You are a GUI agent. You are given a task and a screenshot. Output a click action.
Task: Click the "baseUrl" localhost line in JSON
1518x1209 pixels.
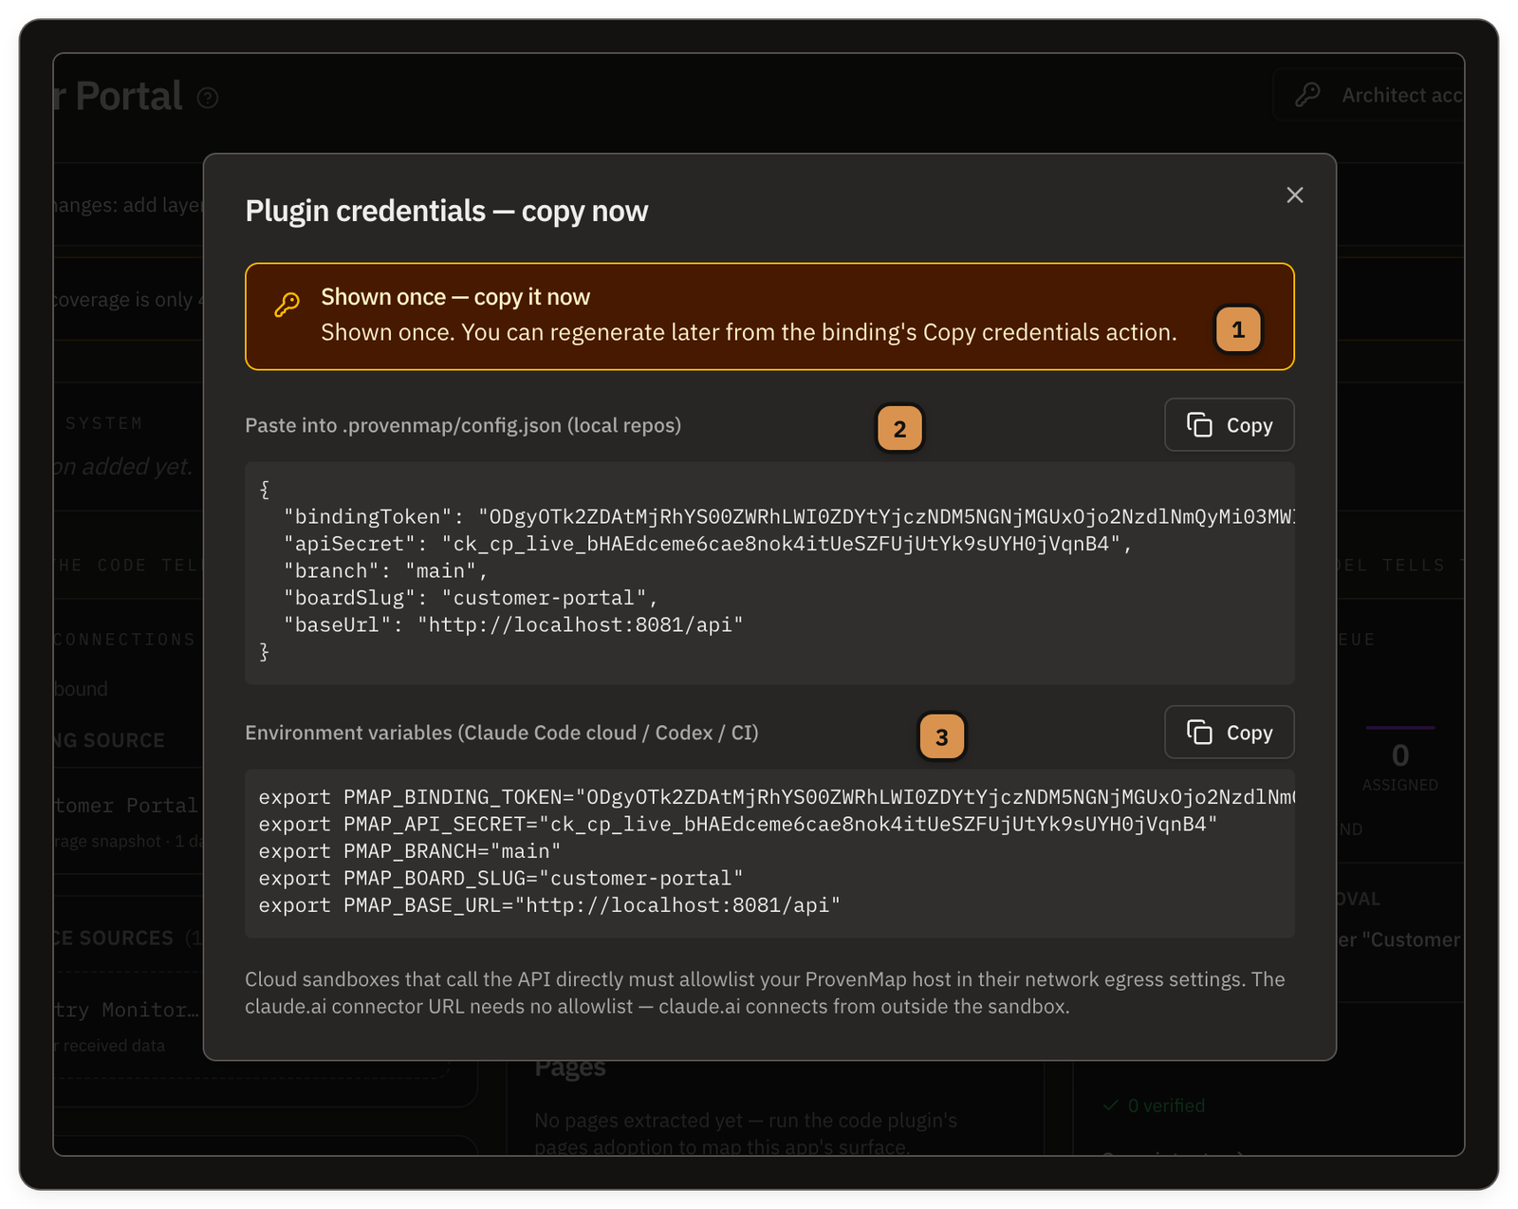pos(513,625)
